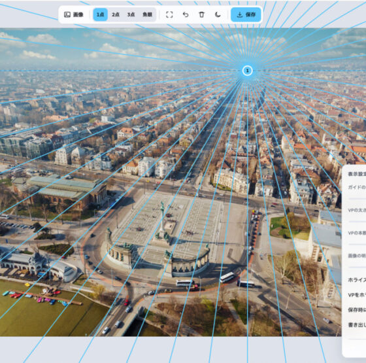The image size is (366, 363).
Task: Switch to 2点 perspective mode
Action: [x=116, y=14]
